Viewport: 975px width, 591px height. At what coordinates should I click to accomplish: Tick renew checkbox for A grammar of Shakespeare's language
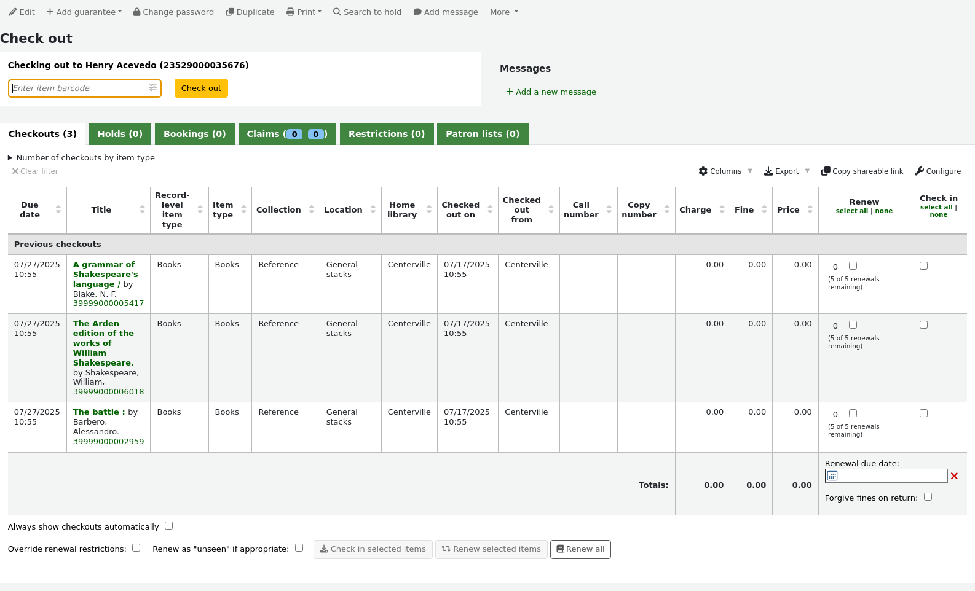pos(853,266)
